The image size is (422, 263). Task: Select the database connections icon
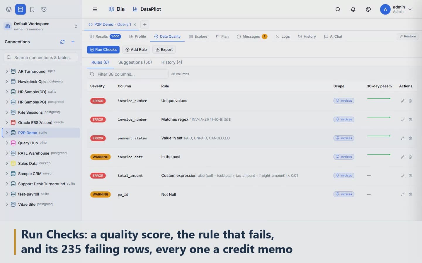pos(21,9)
